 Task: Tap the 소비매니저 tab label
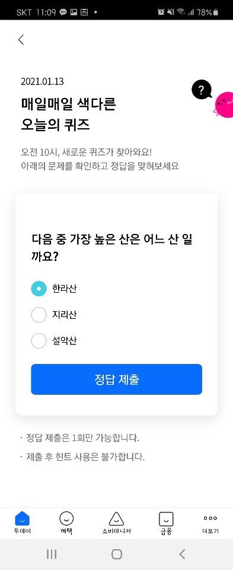(x=116, y=531)
